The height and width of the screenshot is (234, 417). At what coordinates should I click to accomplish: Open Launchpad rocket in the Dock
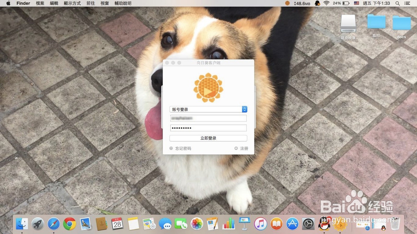[x=38, y=224]
